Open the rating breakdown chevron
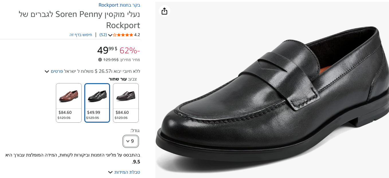This screenshot has width=389, height=178. click(x=110, y=35)
